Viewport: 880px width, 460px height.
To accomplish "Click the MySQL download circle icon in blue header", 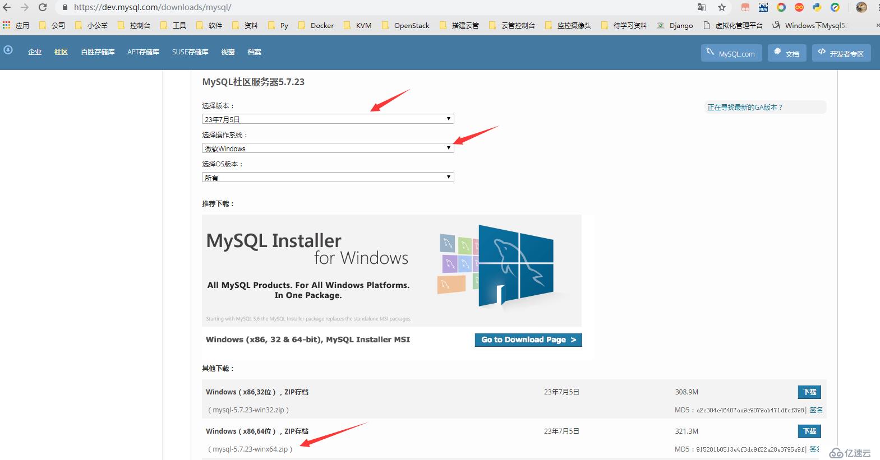I will coord(8,50).
